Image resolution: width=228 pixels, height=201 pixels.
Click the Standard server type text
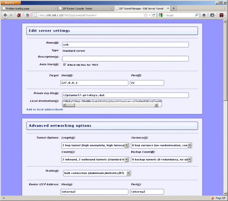tap(74, 51)
